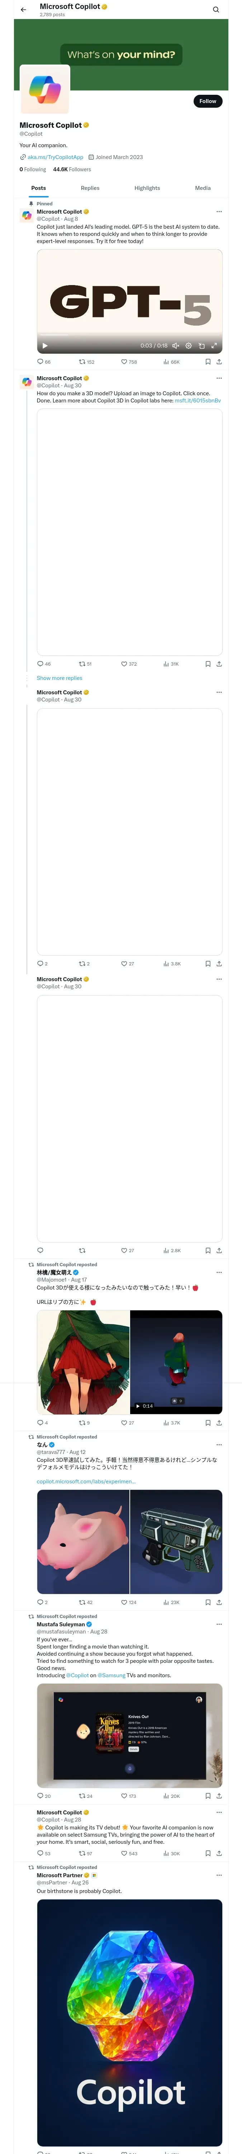Go back using the top arrow

[x=23, y=10]
